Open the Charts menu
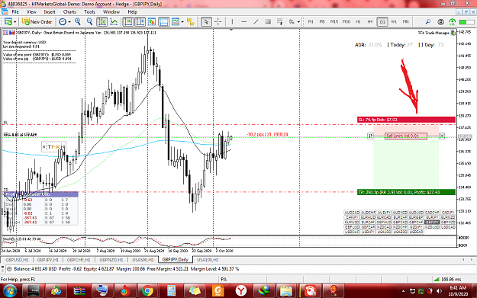The image size is (477, 298). tap(69, 12)
